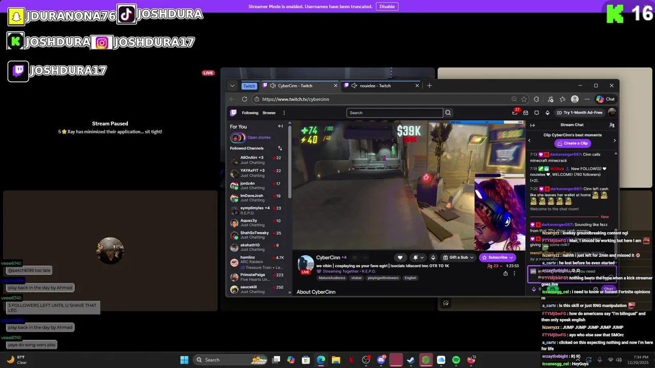This screenshot has height=368, width=655.
Task: Collapse the For You sidebar arrow
Action: pos(280,126)
